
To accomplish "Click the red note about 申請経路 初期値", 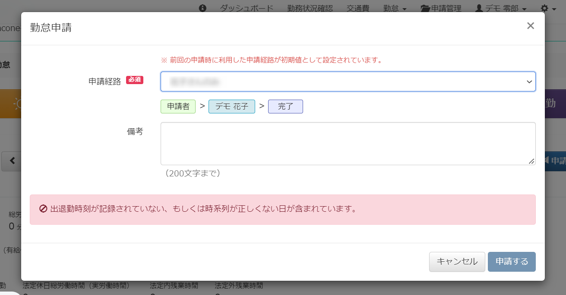I will [x=272, y=60].
